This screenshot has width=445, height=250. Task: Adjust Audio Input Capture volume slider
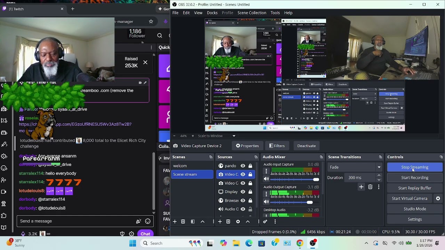click(295, 180)
